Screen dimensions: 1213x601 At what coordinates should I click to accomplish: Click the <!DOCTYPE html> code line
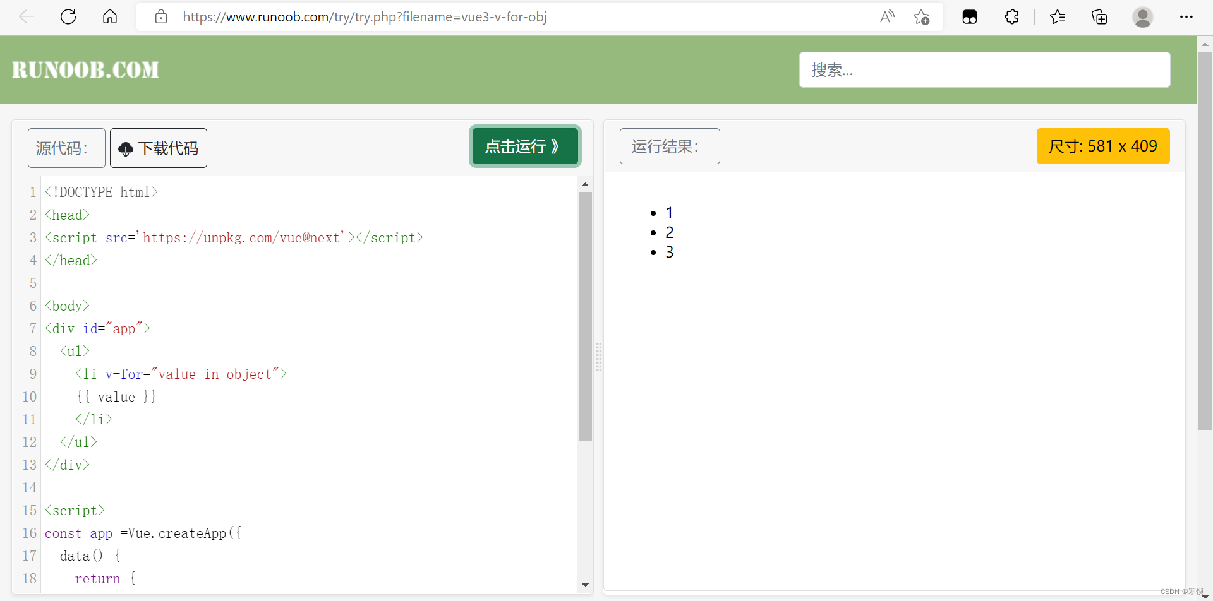[x=101, y=192]
